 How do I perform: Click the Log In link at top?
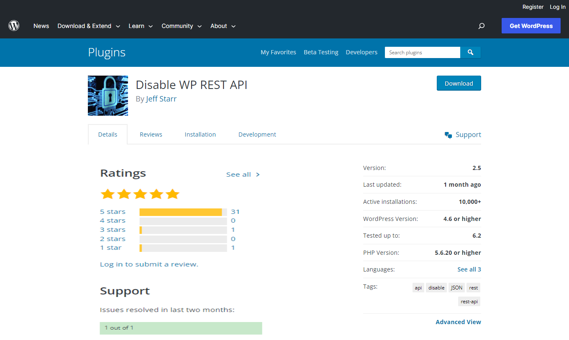tap(558, 7)
